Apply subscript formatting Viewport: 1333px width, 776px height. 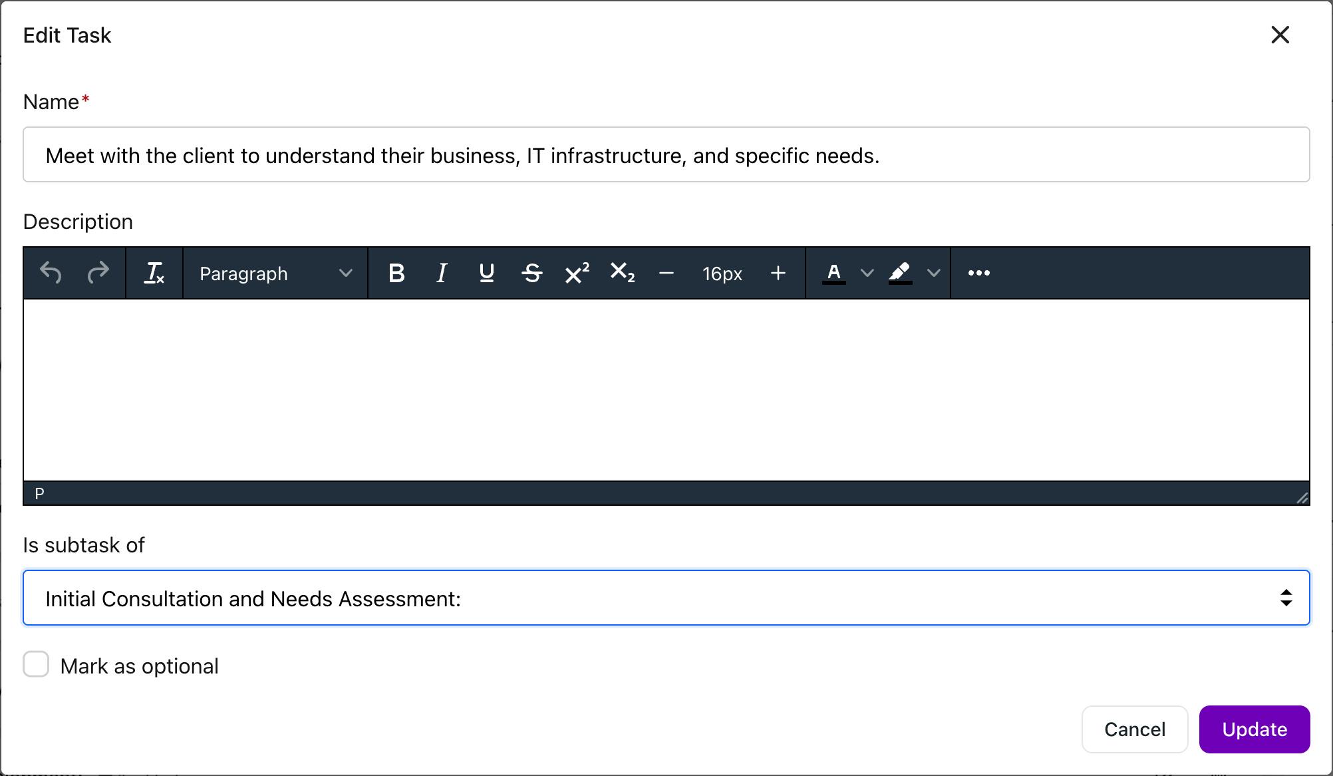622,273
